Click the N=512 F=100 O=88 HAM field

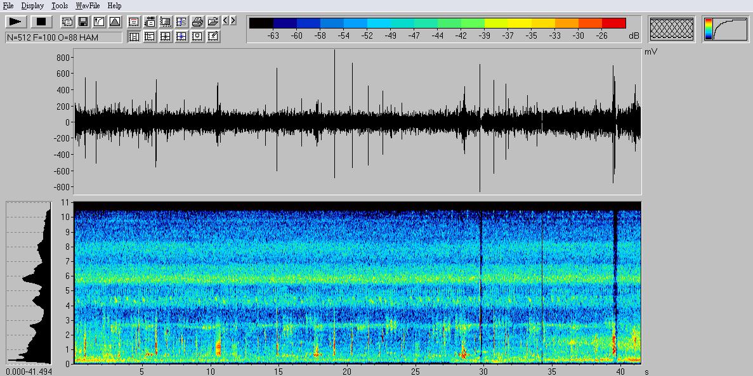(x=63, y=37)
